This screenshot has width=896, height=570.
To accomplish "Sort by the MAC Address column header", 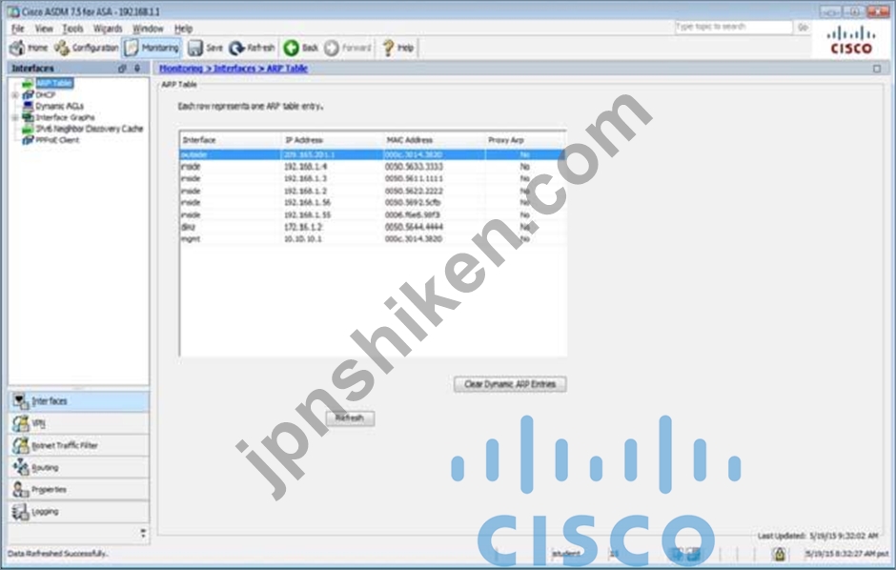I will point(434,140).
